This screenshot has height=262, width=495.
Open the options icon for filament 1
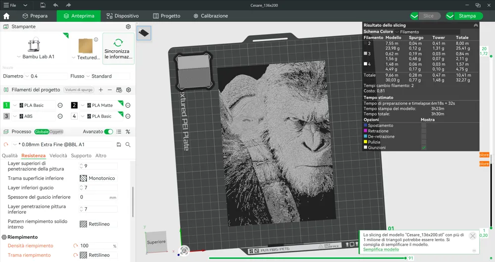[x=60, y=105]
